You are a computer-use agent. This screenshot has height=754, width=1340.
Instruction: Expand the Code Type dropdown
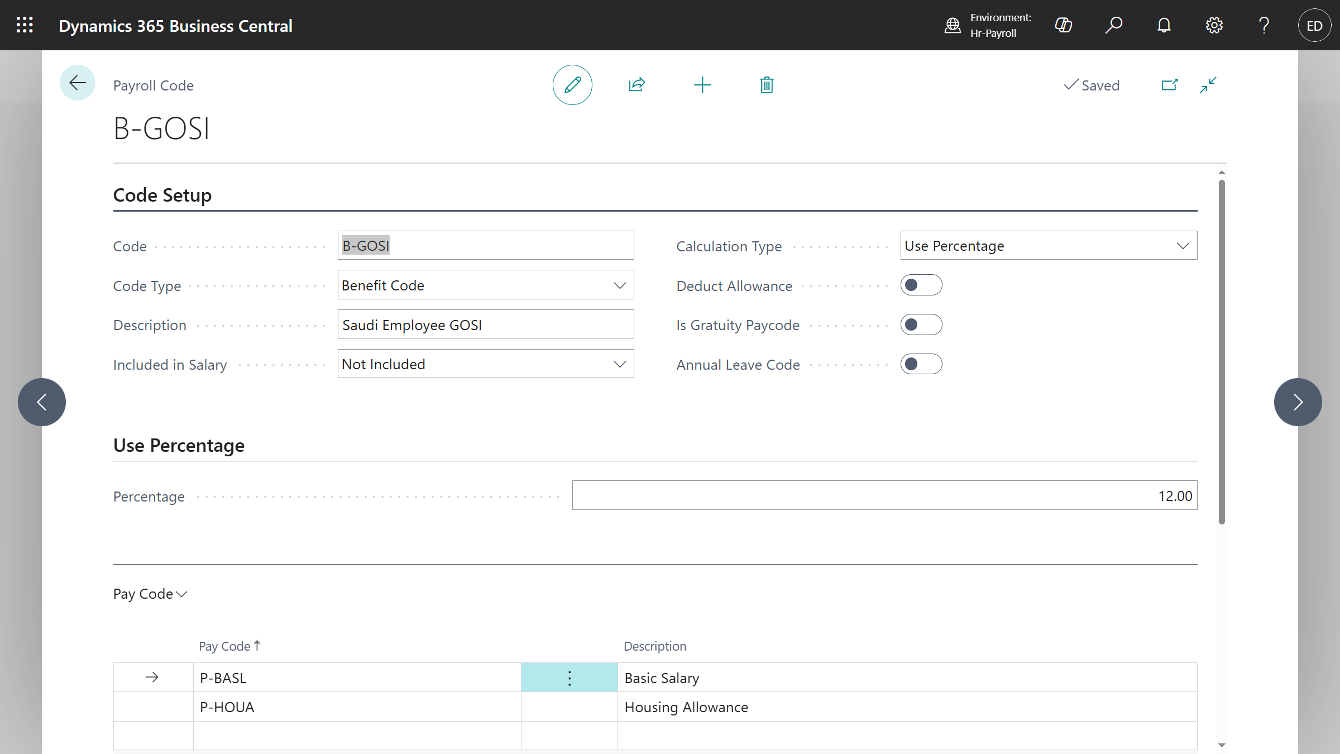point(485,285)
